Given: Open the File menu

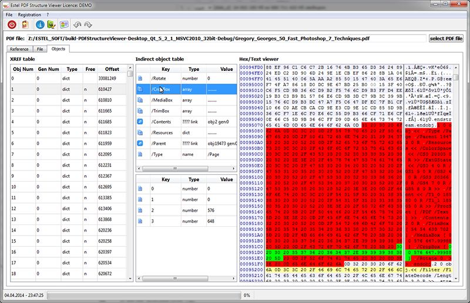Looking at the screenshot, I should (9, 13).
